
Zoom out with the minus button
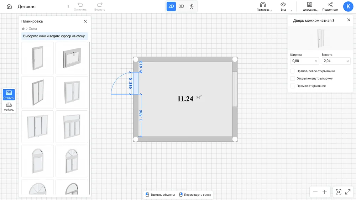315,192
